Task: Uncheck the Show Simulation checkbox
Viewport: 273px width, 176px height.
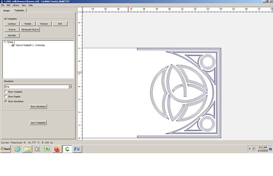Action: point(6,101)
